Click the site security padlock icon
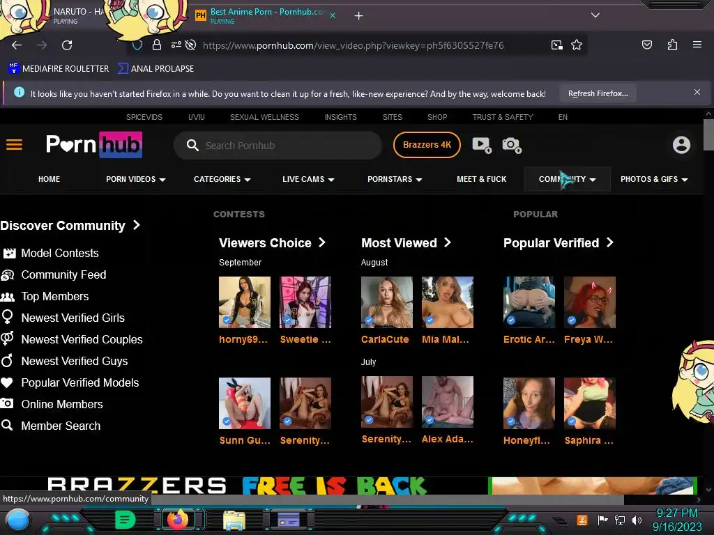714x535 pixels. [157, 45]
